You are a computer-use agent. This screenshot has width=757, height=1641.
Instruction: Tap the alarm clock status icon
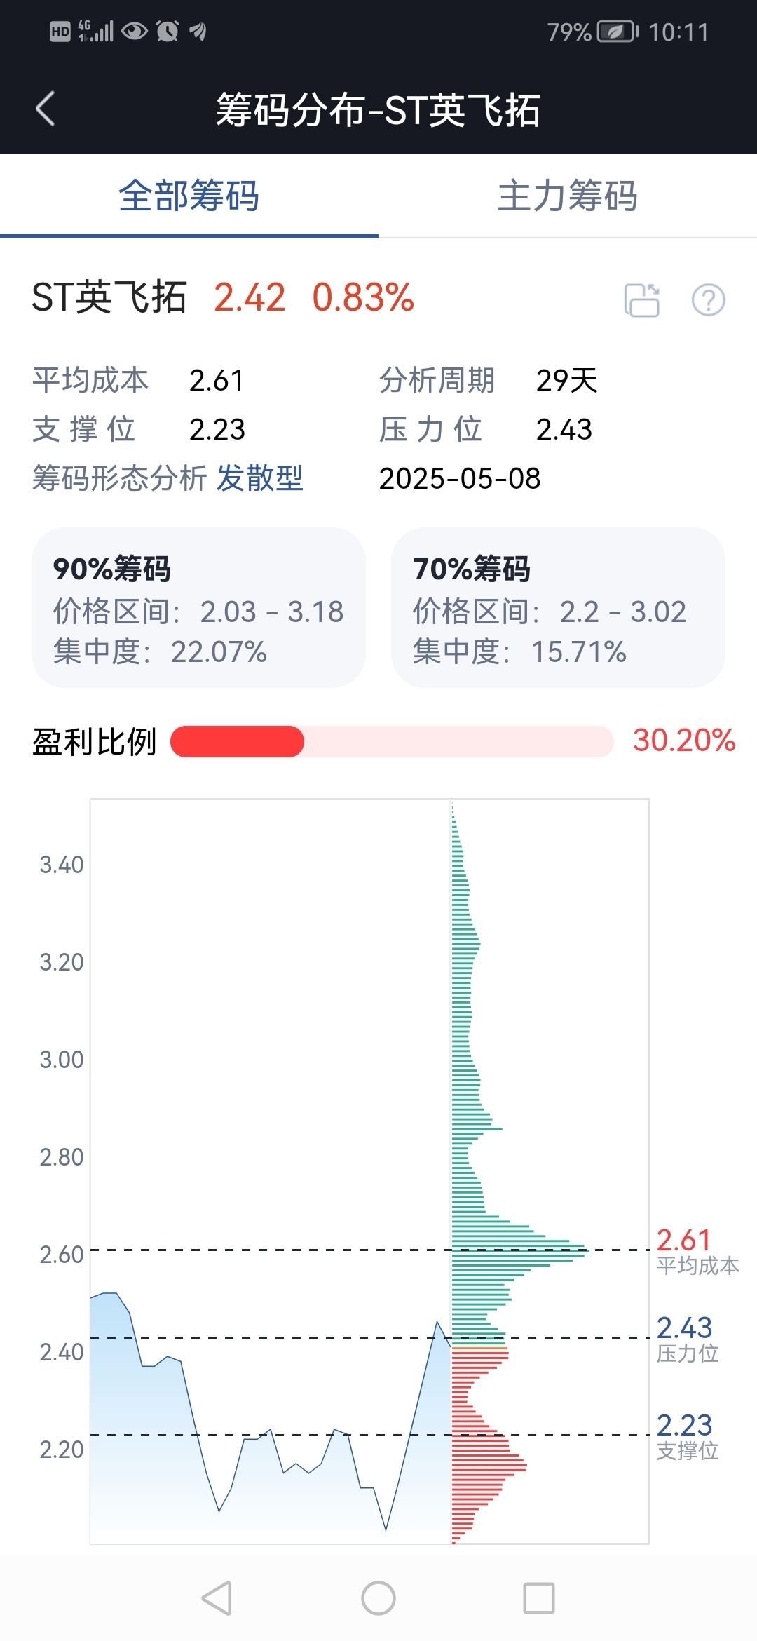click(168, 31)
